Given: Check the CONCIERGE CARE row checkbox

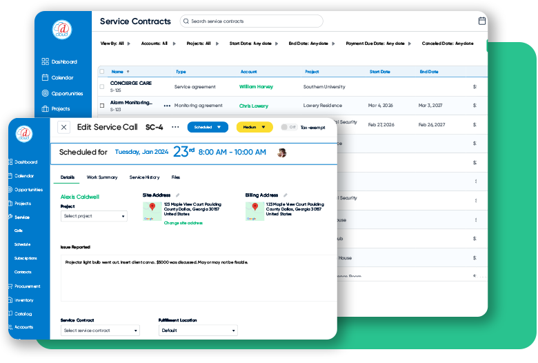Looking at the screenshot, I should [x=102, y=87].
